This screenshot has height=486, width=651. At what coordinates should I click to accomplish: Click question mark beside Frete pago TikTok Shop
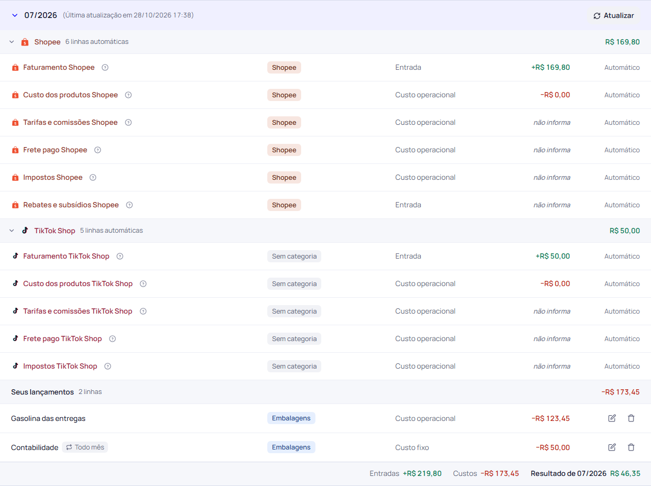(x=112, y=338)
